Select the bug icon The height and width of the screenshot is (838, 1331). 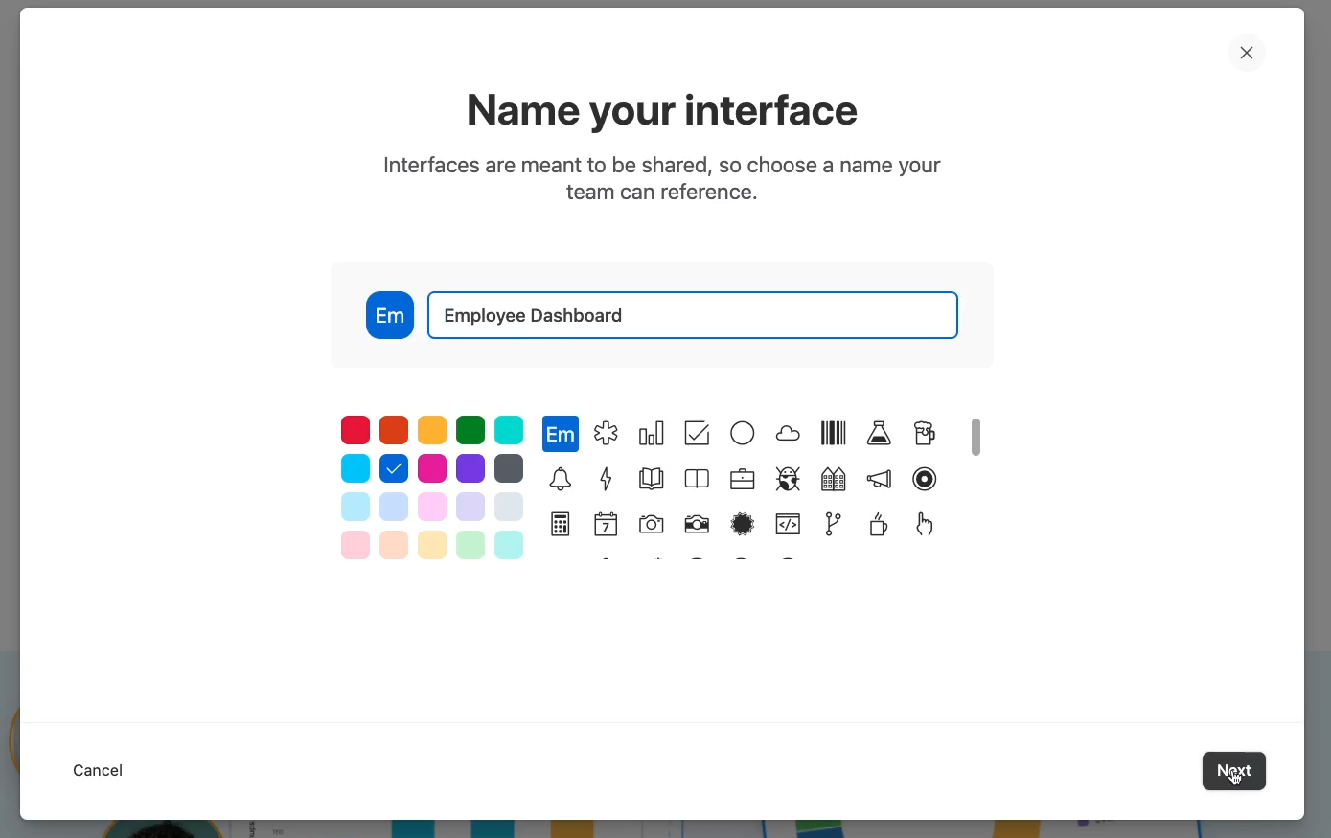point(788,479)
